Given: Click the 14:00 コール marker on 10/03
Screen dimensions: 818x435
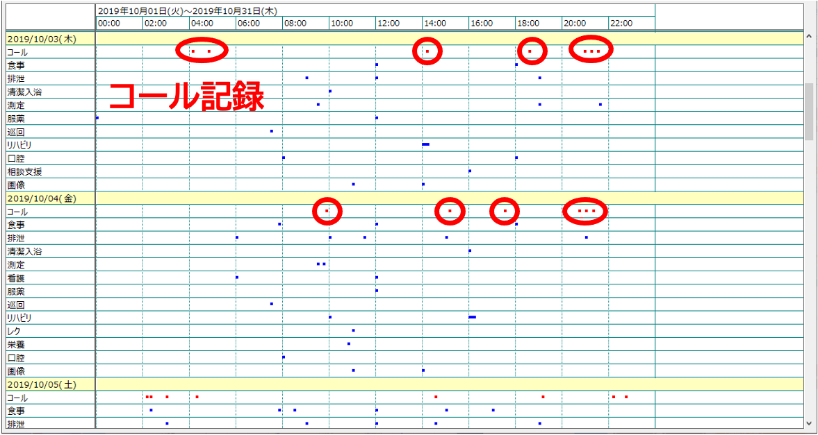Looking at the screenshot, I should point(427,51).
